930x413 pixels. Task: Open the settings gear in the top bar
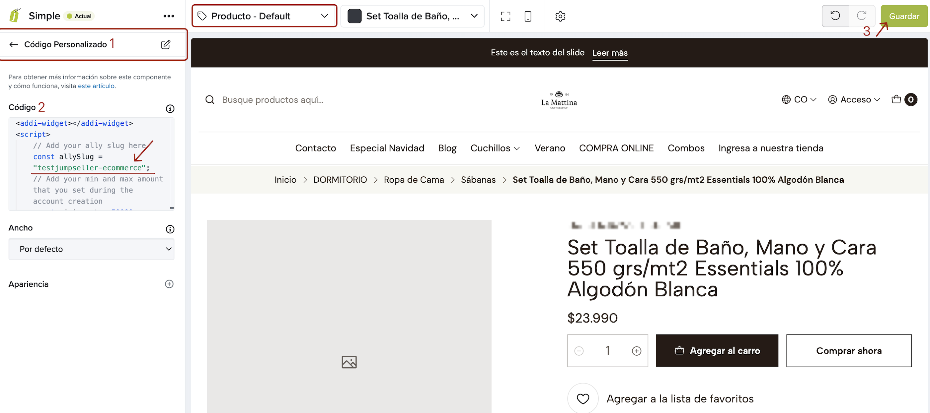click(560, 16)
